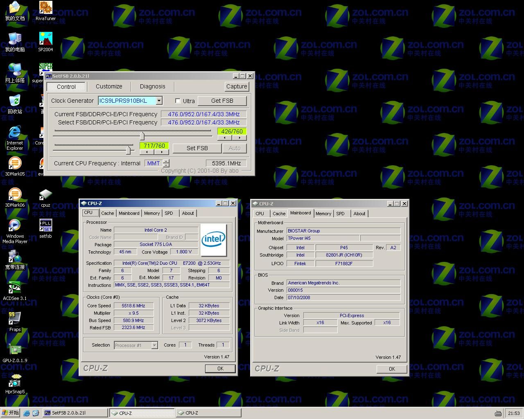Select the second CPU-Z taskbar button
Image resolution: width=524 pixels, height=419 pixels.
point(208,413)
